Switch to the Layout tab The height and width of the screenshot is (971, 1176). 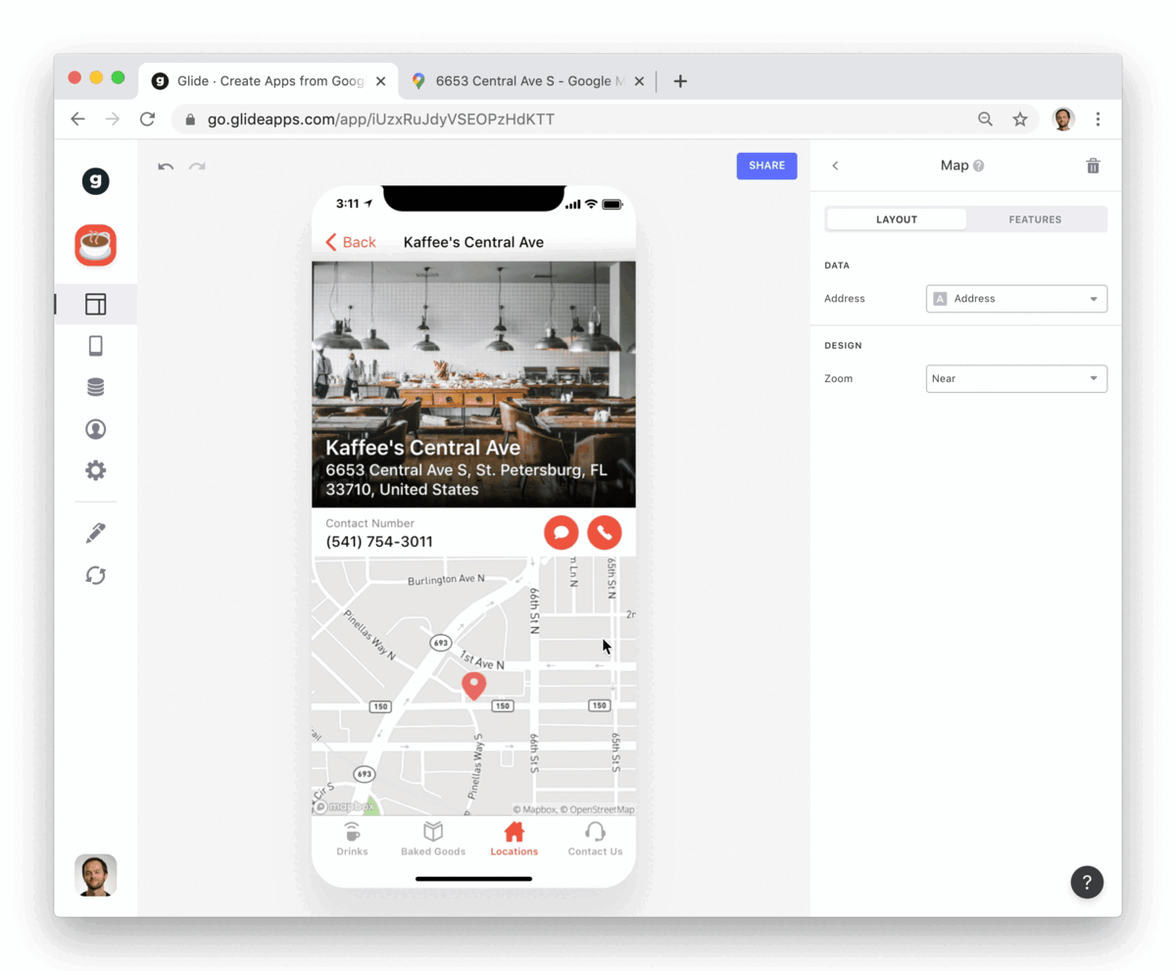pos(897,219)
